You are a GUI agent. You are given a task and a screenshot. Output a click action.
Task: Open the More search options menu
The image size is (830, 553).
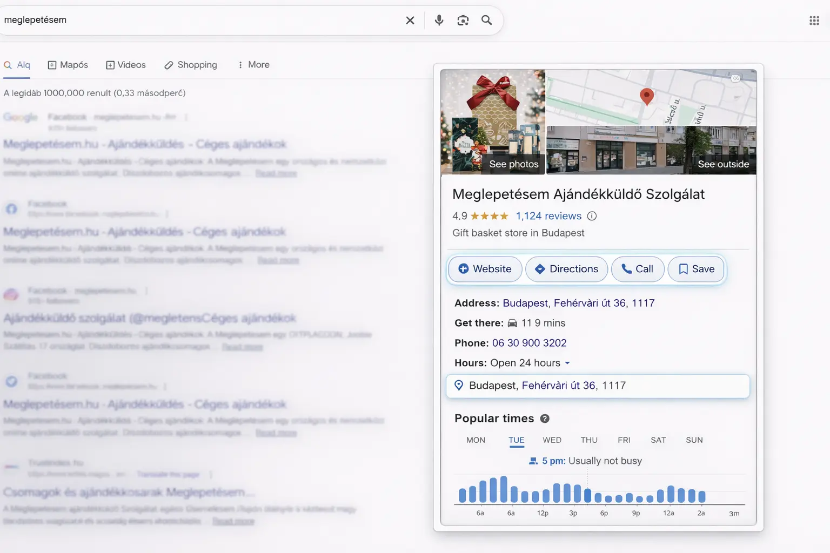point(252,64)
